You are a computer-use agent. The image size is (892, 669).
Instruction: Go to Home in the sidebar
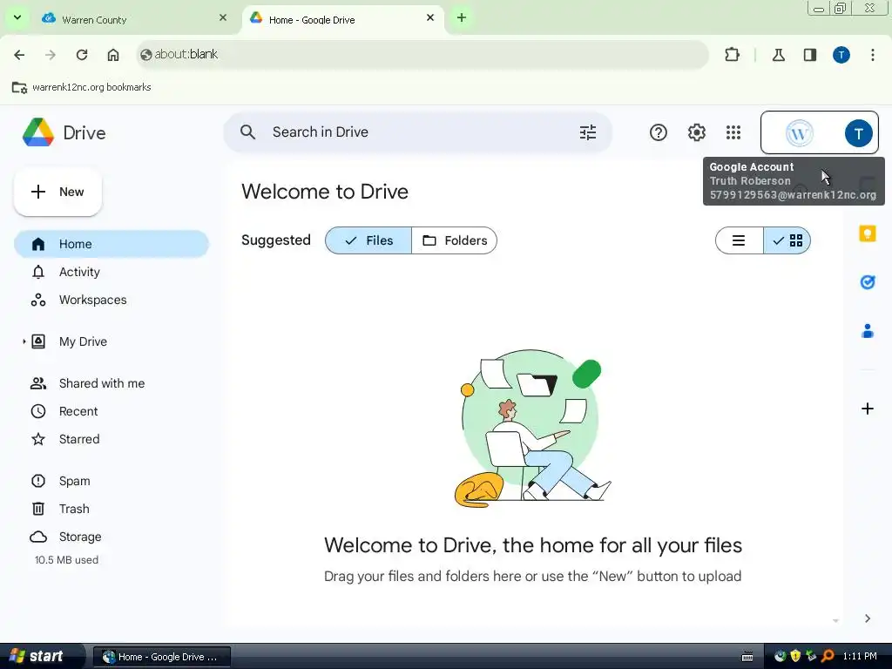(111, 244)
